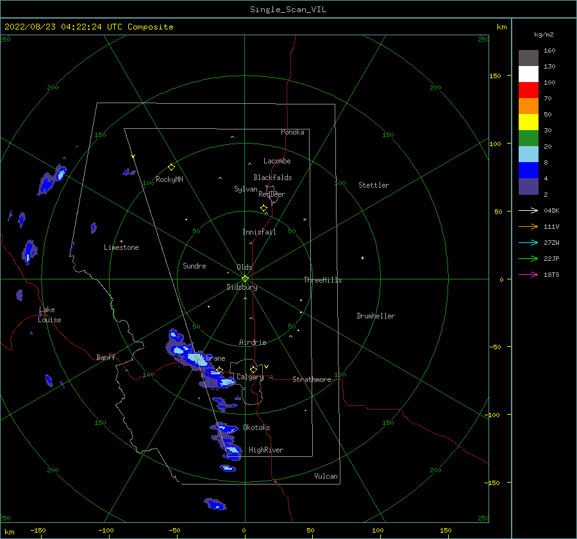Click the yellow diamond marker at radar center
The image size is (577, 539).
coord(245,279)
